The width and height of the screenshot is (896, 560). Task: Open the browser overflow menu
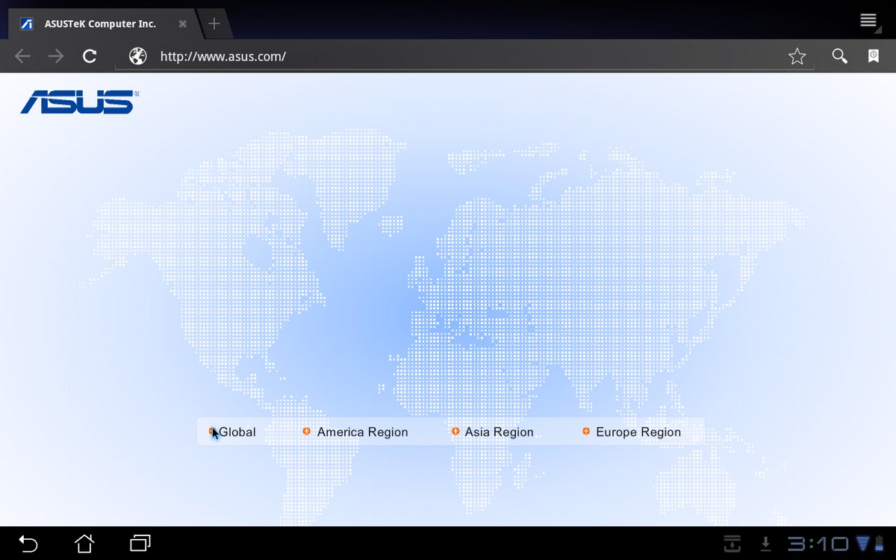[868, 20]
